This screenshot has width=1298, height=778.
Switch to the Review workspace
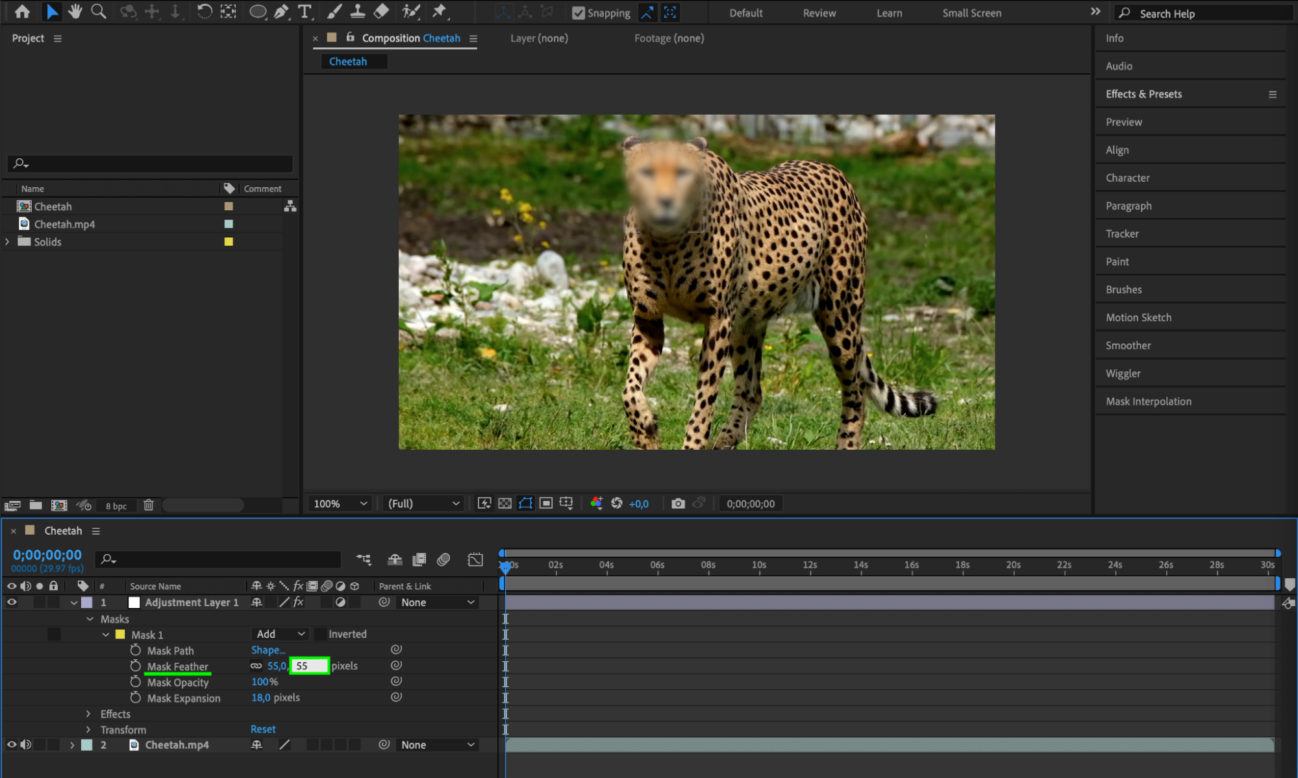[x=819, y=13]
